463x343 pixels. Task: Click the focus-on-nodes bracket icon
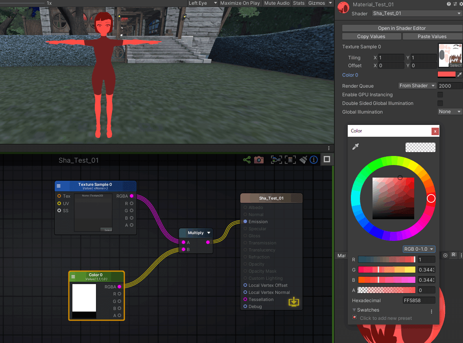(x=277, y=160)
